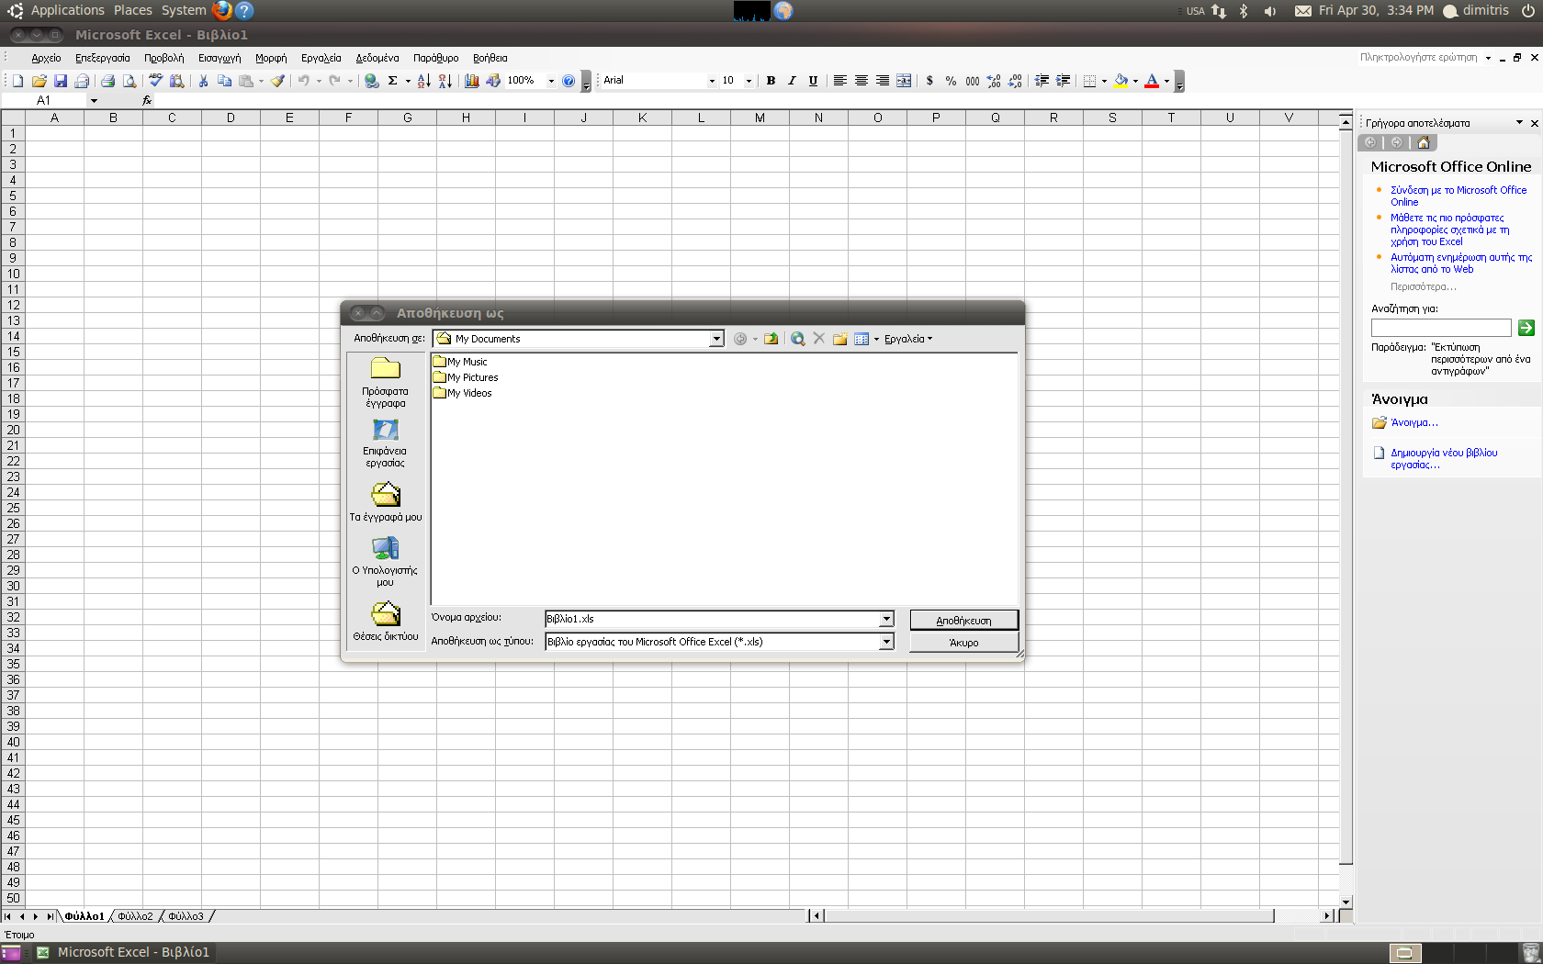This screenshot has height=964, width=1543.
Task: Open the font size 10 dropdown
Action: pyautogui.click(x=749, y=81)
